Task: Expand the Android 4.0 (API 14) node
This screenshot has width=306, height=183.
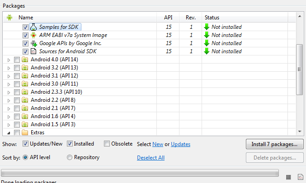Action: (9, 60)
